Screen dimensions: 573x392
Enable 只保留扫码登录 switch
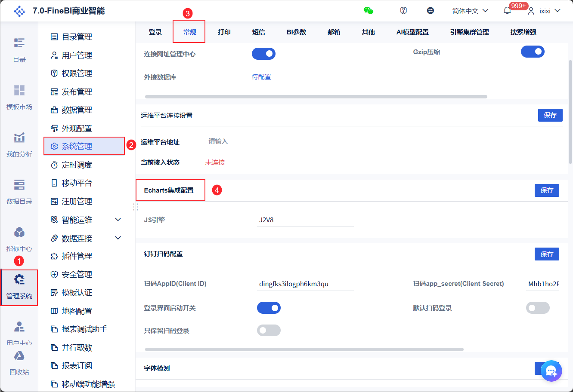pos(269,330)
